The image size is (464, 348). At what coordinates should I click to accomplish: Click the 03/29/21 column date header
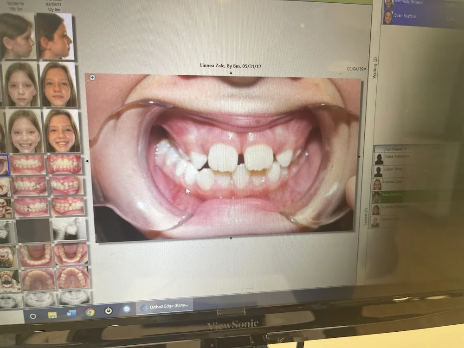point(53,5)
